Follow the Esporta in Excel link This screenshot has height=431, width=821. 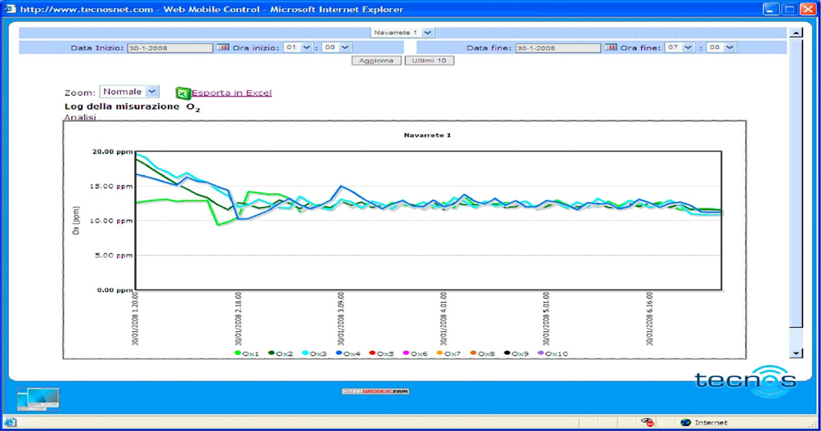231,93
